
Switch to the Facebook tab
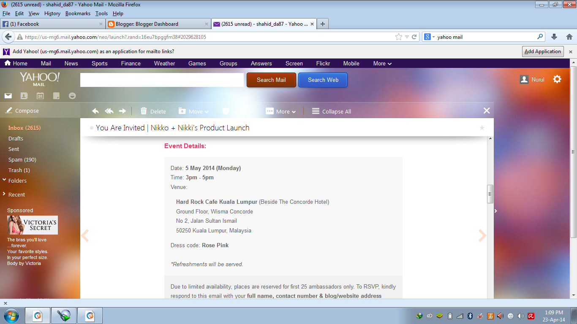52,24
